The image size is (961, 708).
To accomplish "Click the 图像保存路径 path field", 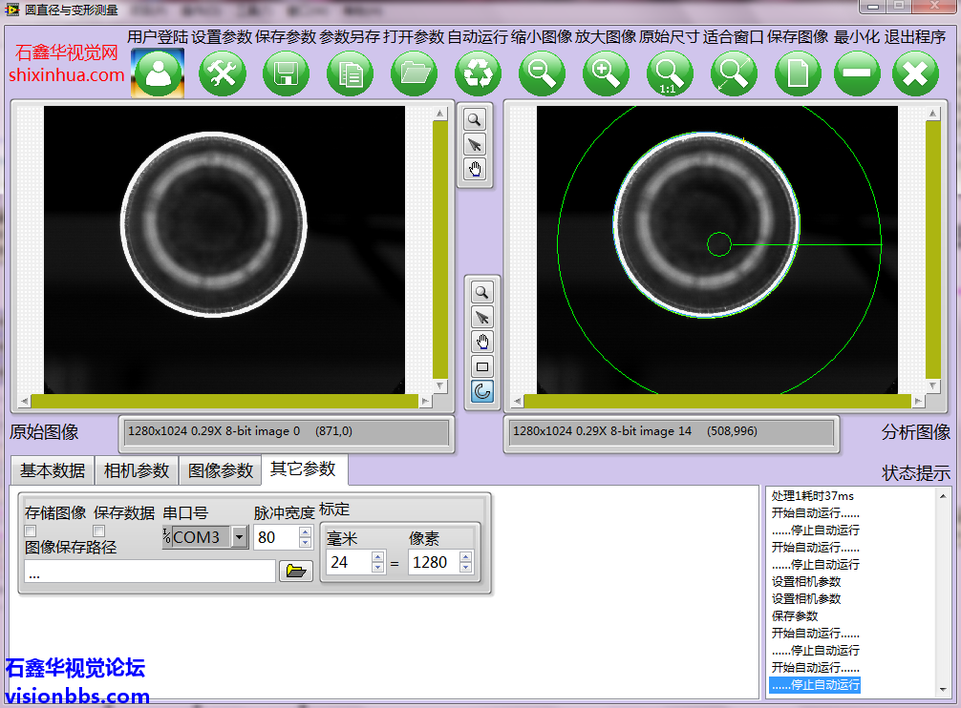I will click(x=150, y=571).
